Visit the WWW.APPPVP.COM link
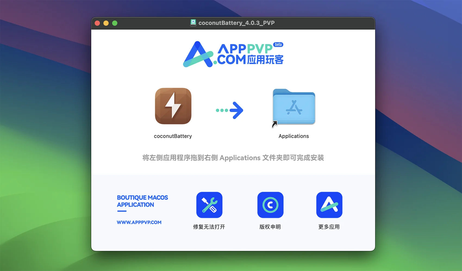The height and width of the screenshot is (271, 462). click(x=139, y=222)
